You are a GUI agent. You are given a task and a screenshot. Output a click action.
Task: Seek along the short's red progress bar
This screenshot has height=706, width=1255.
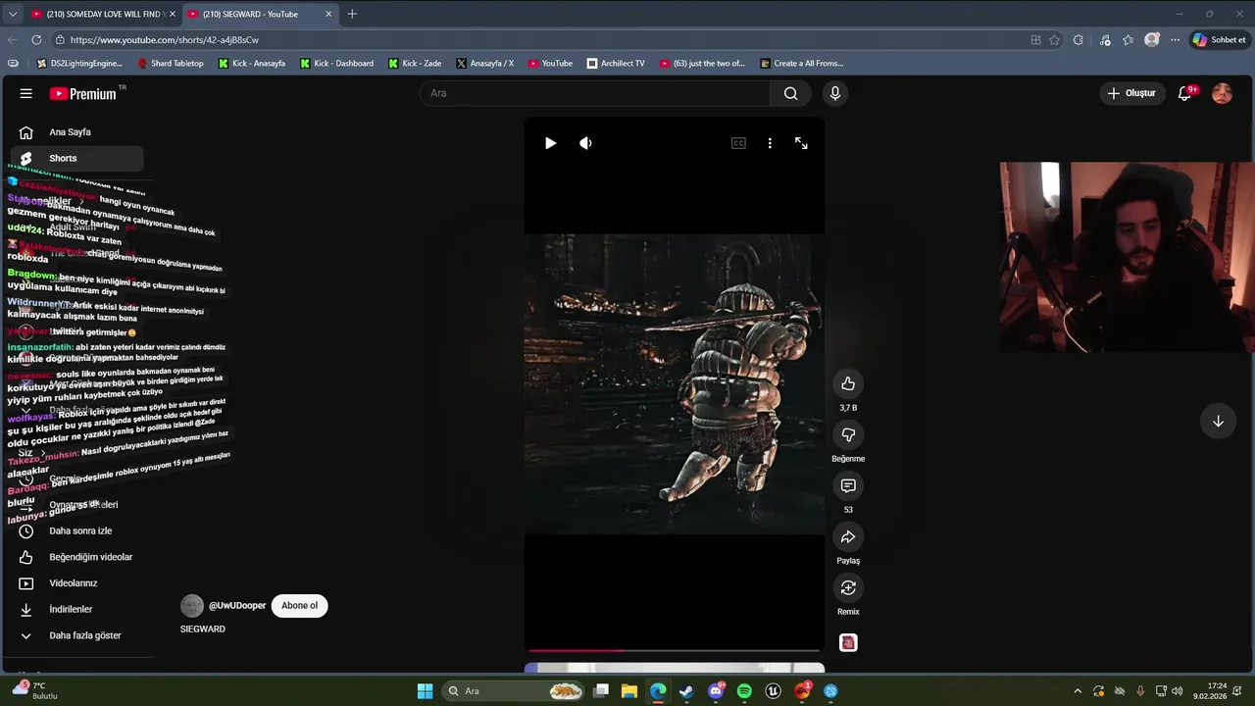pyautogui.click(x=674, y=650)
